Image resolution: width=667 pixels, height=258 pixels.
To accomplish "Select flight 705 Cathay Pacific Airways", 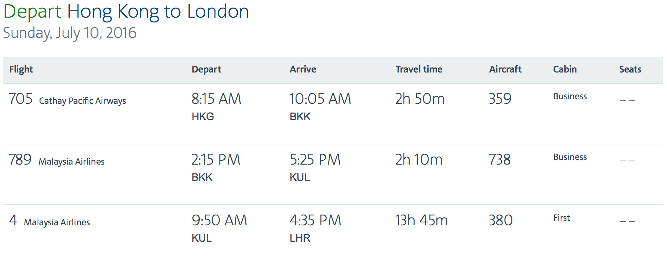I will point(67,99).
